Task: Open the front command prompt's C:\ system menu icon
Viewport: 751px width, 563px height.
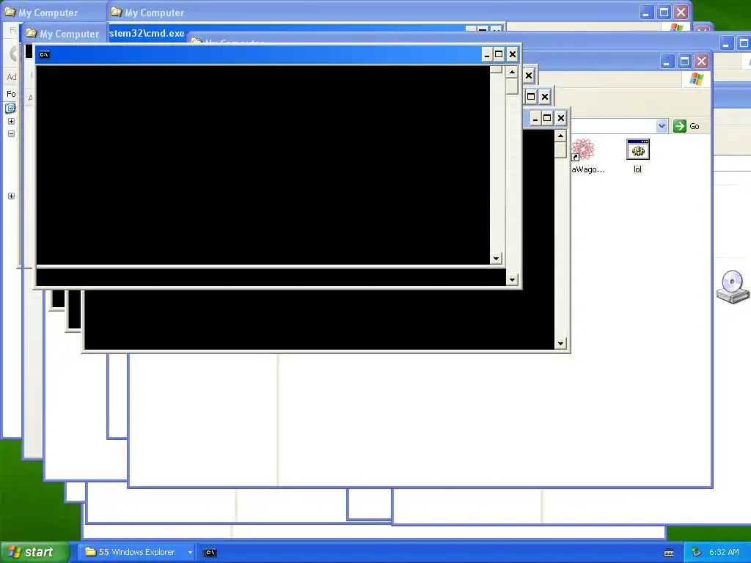Action: pyautogui.click(x=44, y=54)
